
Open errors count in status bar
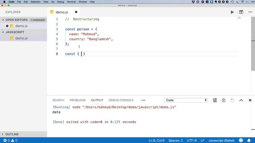6,140
